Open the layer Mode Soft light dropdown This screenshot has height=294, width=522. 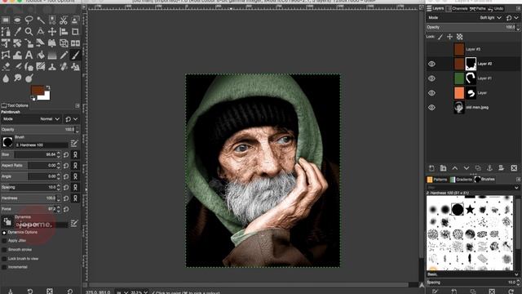click(466, 18)
